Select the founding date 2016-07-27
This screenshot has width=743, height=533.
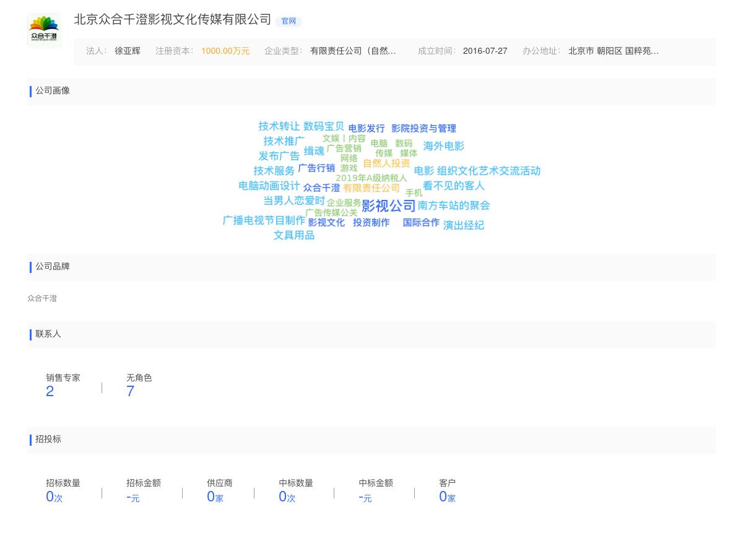point(485,51)
